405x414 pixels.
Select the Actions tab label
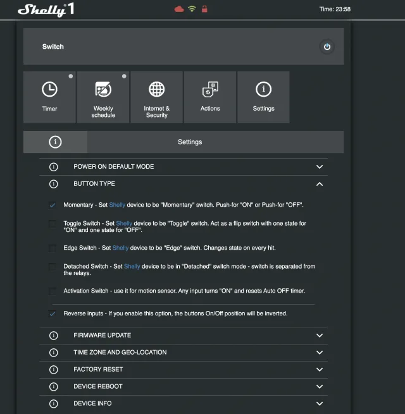[210, 109]
